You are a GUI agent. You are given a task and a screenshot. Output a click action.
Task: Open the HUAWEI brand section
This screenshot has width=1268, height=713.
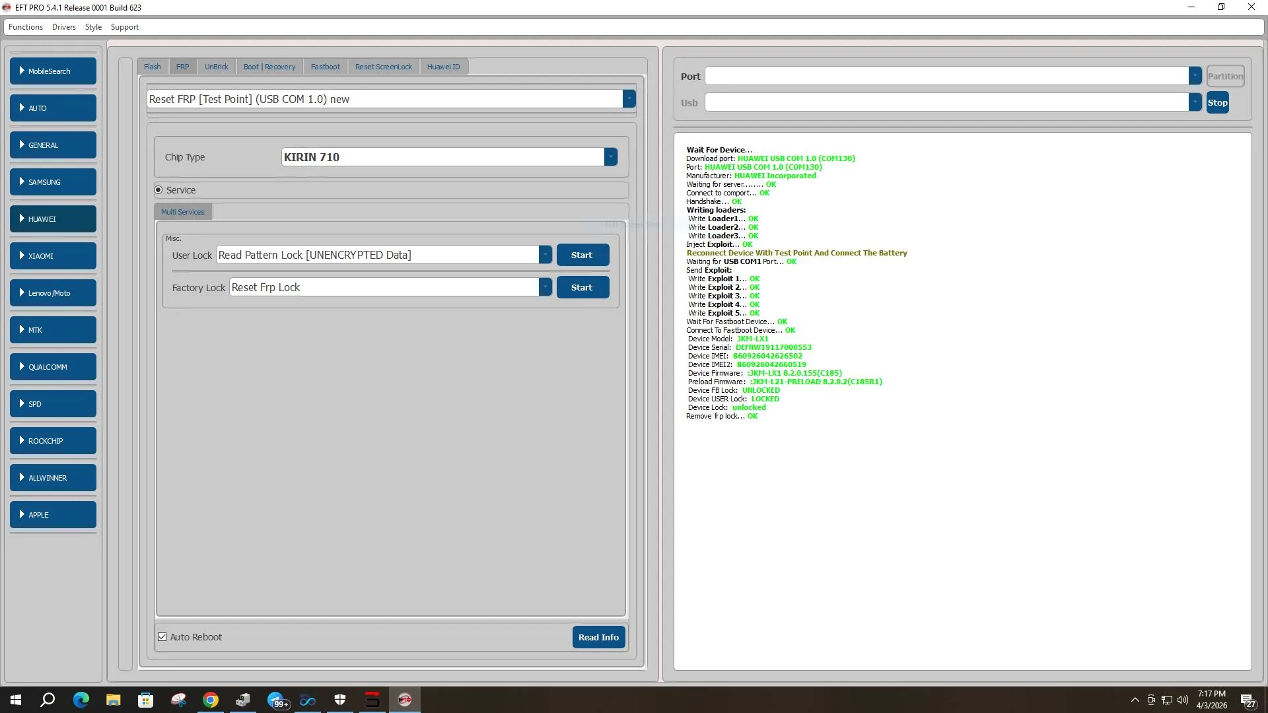[x=53, y=219]
